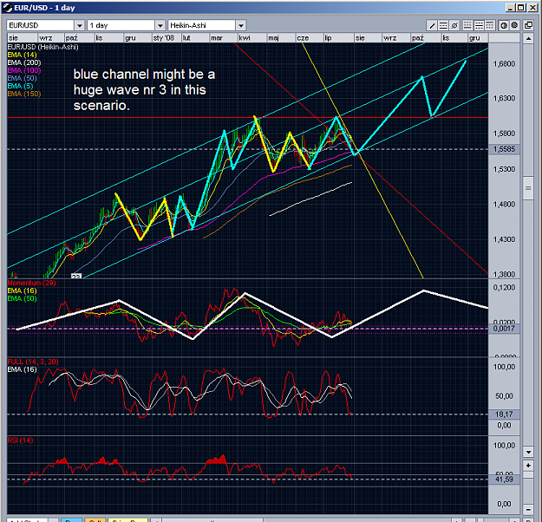The image size is (542, 522).
Task: Select the trend line drawing tool
Action: pos(432,25)
